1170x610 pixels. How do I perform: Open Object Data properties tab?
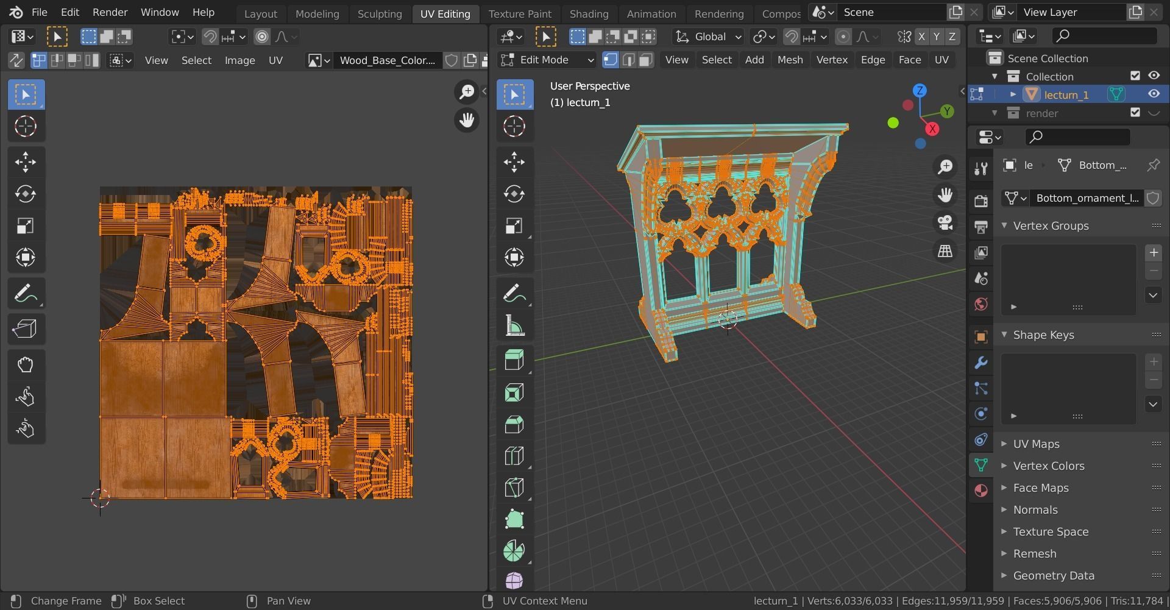pos(980,465)
